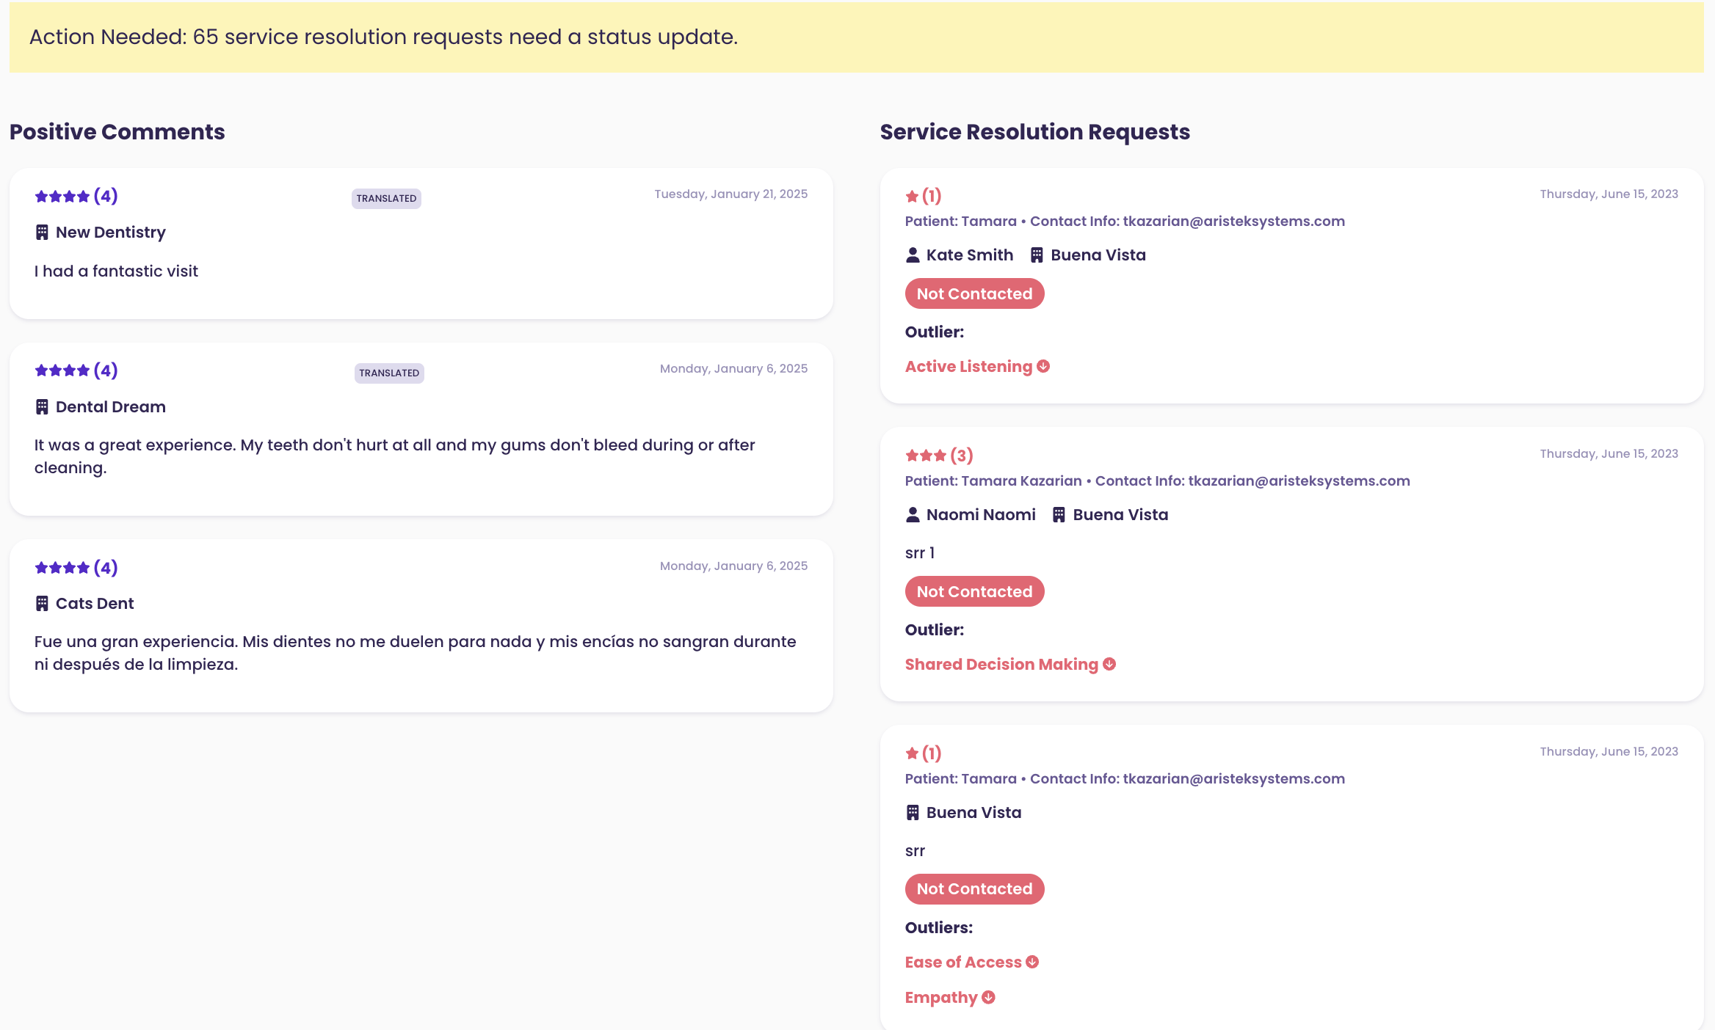
Task: Click the Kate Smith provider name
Action: point(970,255)
